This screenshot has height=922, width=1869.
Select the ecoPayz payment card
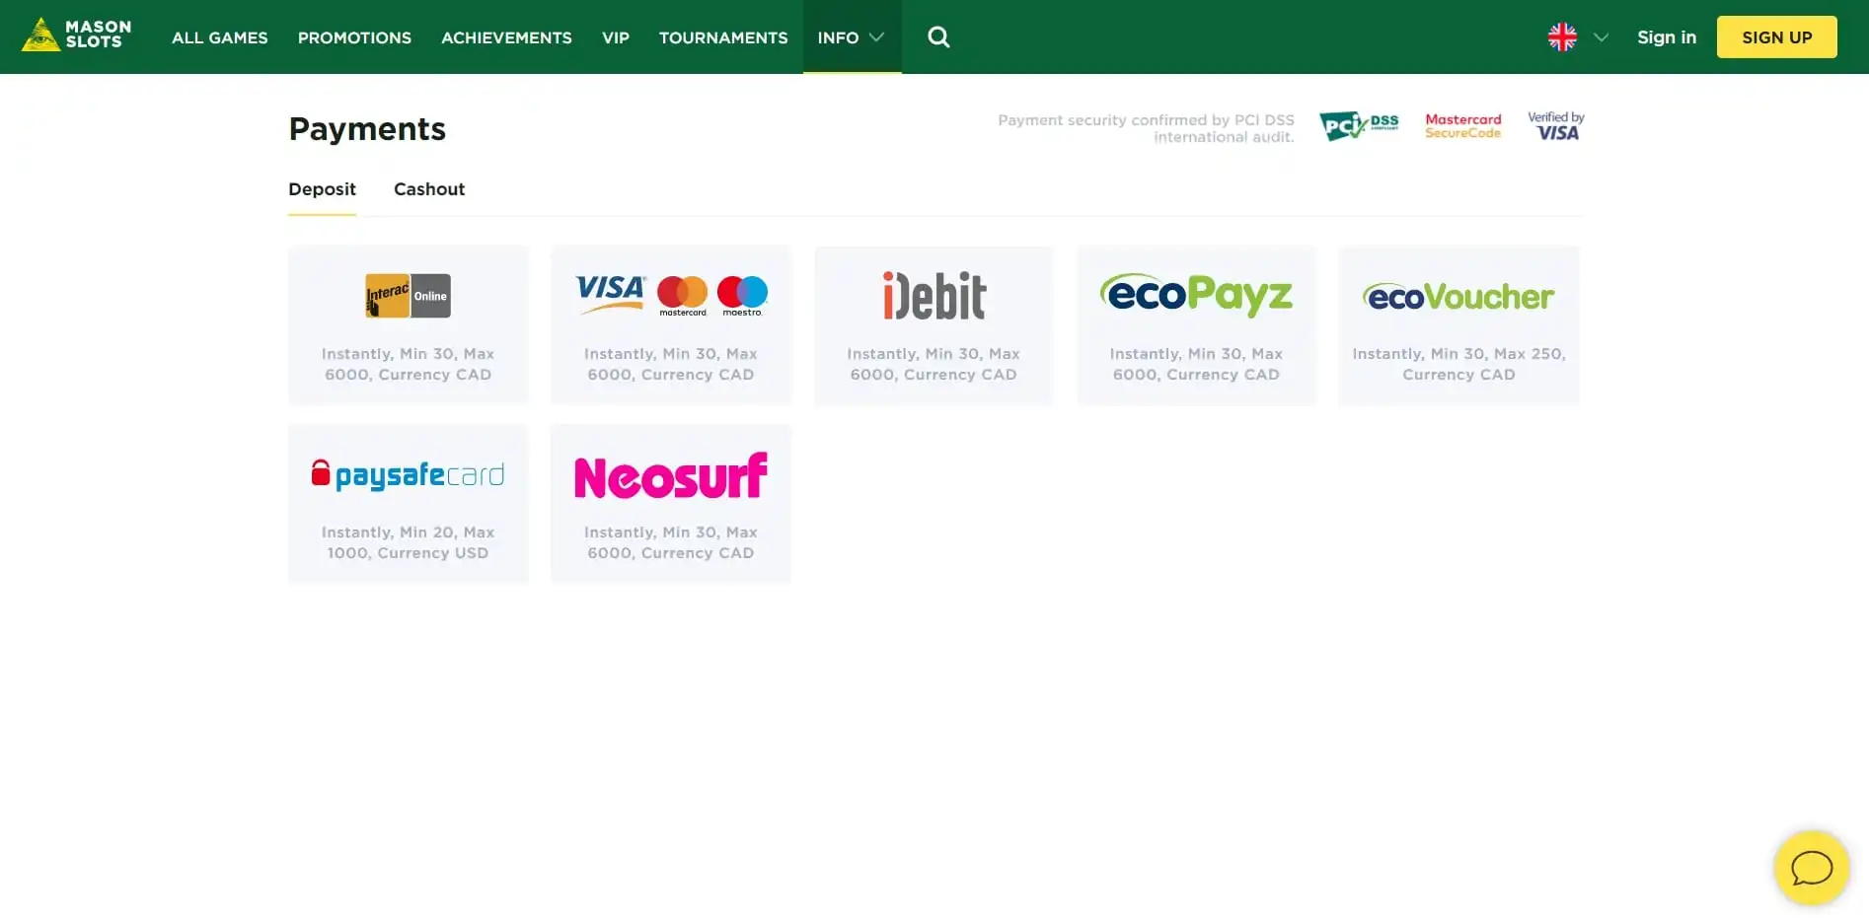1196,324
